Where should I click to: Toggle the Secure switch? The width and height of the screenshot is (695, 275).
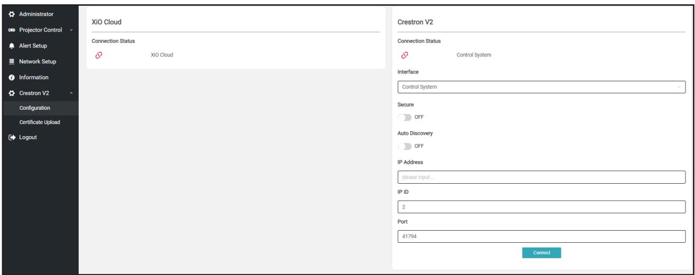click(x=404, y=117)
